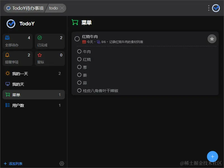Click the red star icon on 星标

point(40,55)
